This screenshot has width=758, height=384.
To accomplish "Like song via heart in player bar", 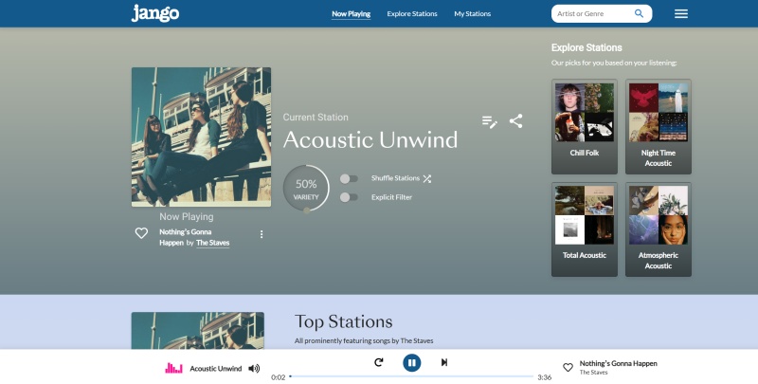I will (x=568, y=368).
